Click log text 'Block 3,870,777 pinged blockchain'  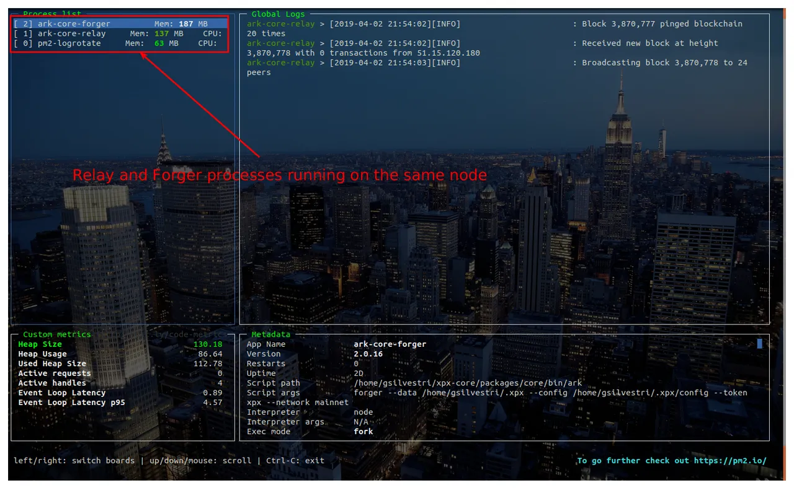click(662, 24)
